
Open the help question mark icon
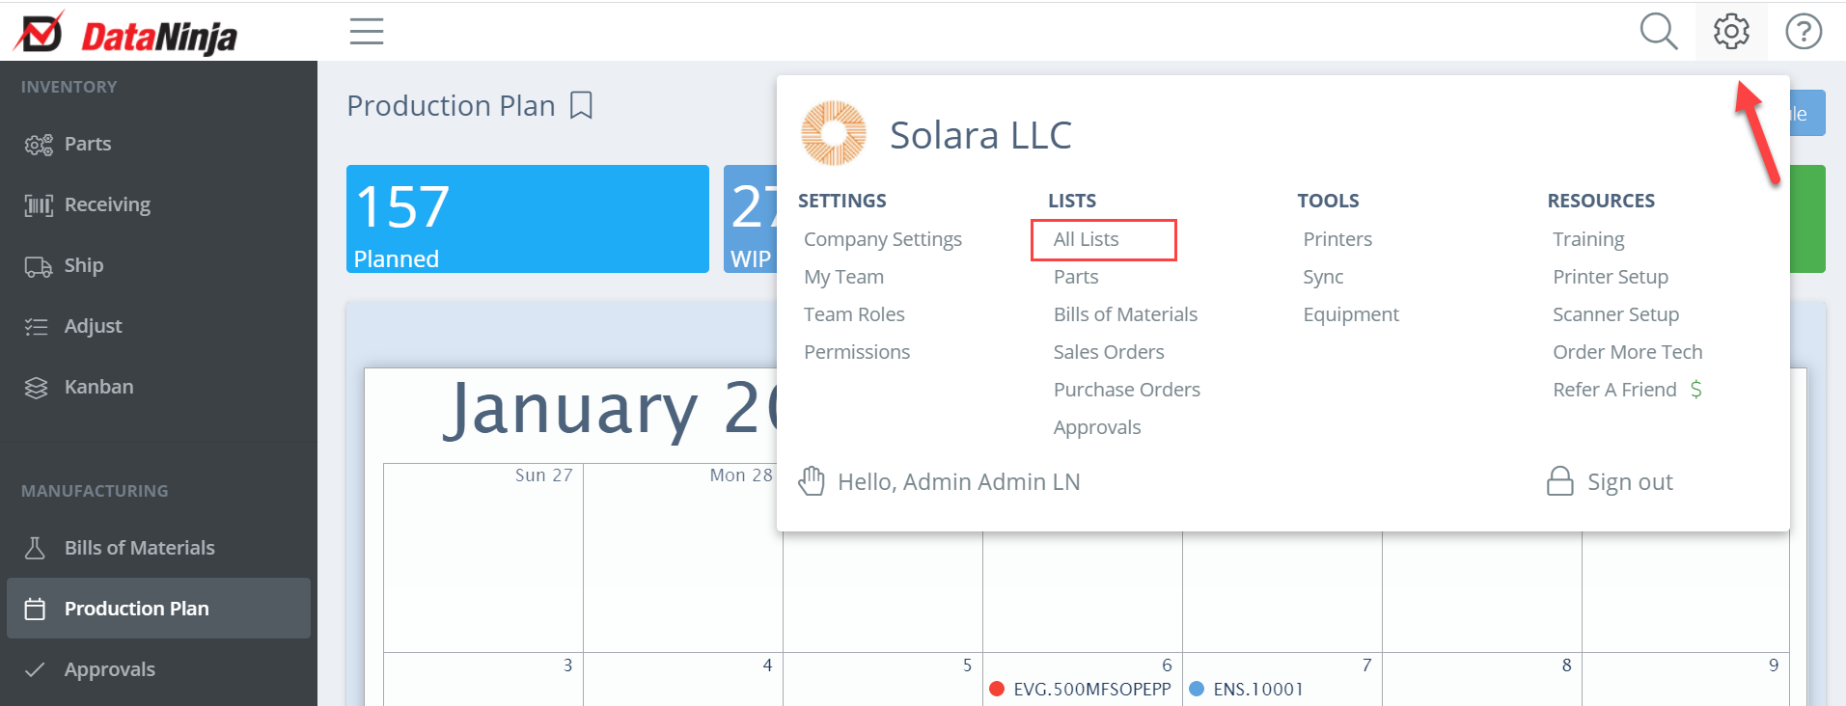tap(1804, 32)
